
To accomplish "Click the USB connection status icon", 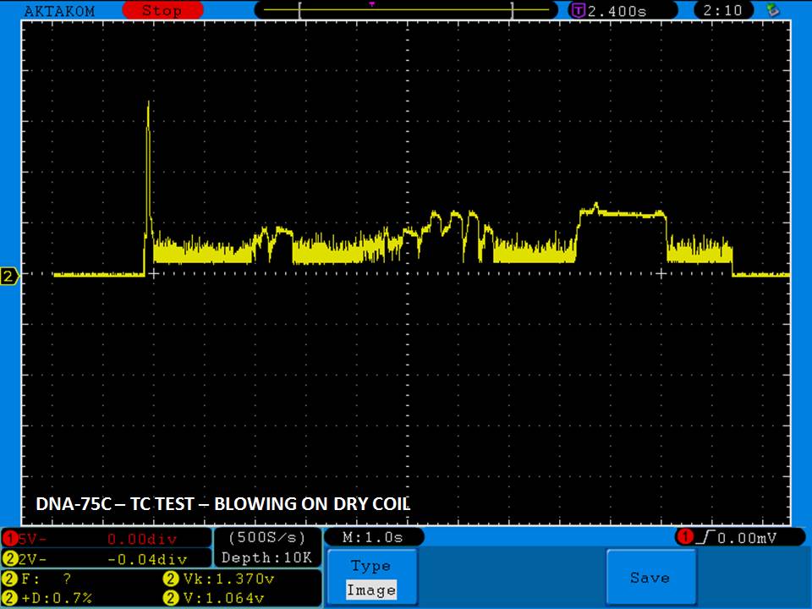I will tap(771, 10).
